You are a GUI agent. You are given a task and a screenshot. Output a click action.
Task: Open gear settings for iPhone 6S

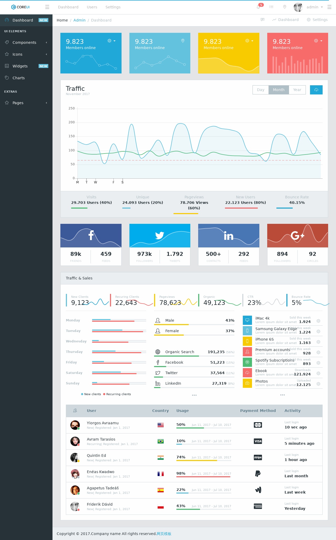click(x=318, y=342)
